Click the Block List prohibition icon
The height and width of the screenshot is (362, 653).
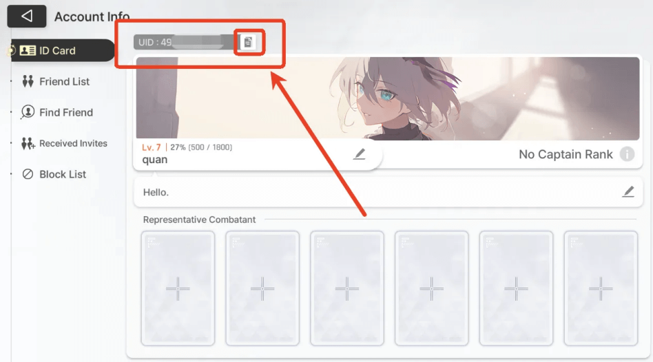click(28, 174)
